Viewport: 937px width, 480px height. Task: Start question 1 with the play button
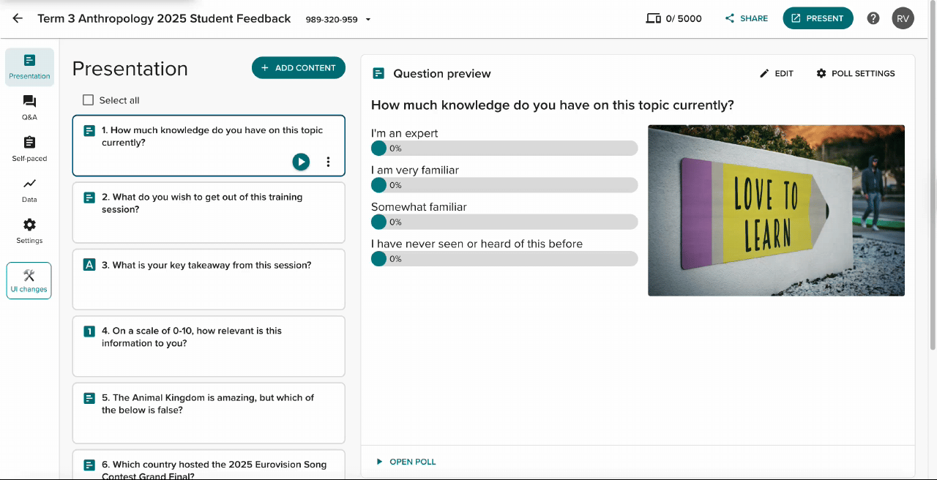pos(301,162)
